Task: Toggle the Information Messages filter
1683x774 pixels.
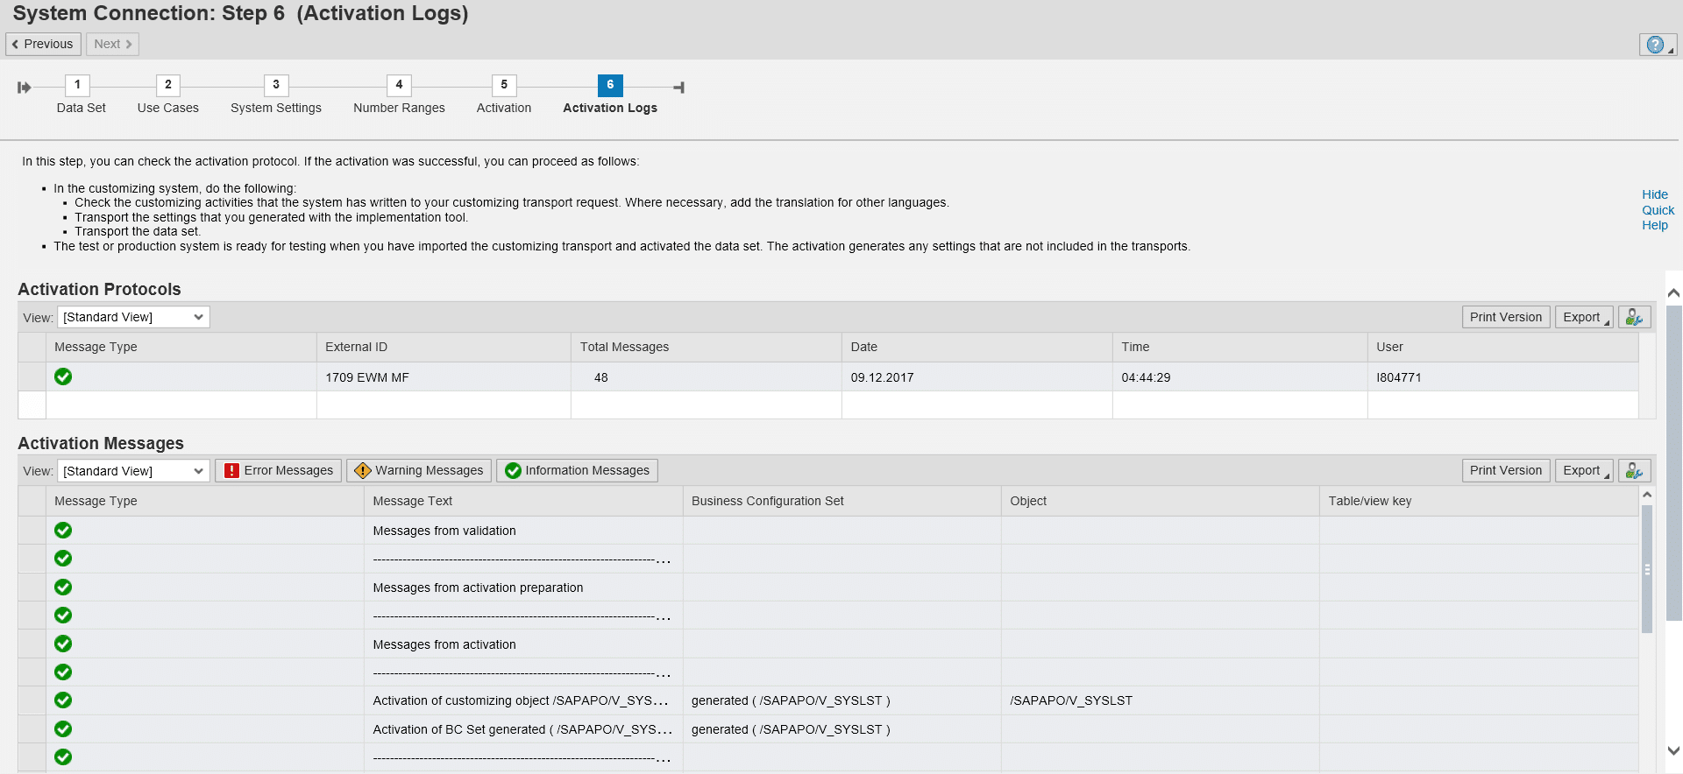Action: (577, 471)
